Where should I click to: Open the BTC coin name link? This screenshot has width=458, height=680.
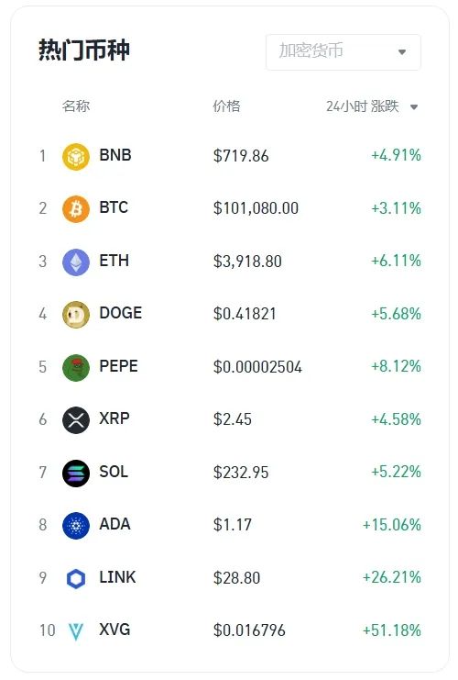(x=114, y=207)
